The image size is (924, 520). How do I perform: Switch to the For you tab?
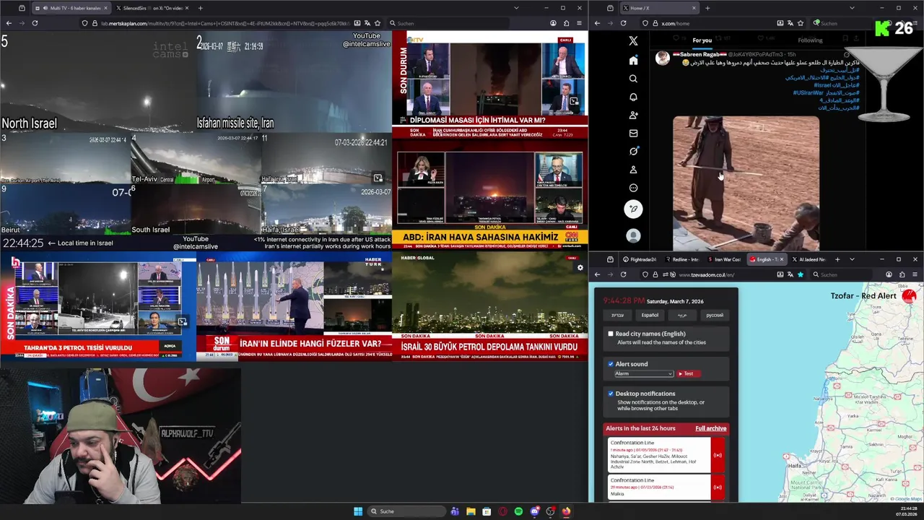coord(702,40)
